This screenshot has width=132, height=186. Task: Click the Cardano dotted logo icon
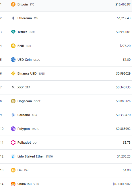(x=13, y=115)
